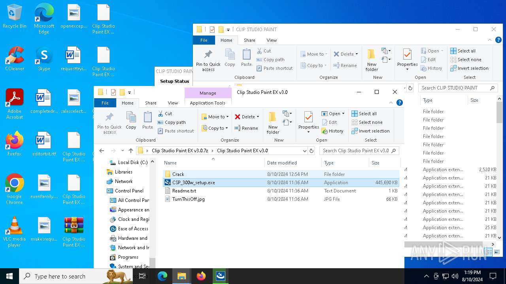Click Invert selection in front window ribbon

point(370,131)
